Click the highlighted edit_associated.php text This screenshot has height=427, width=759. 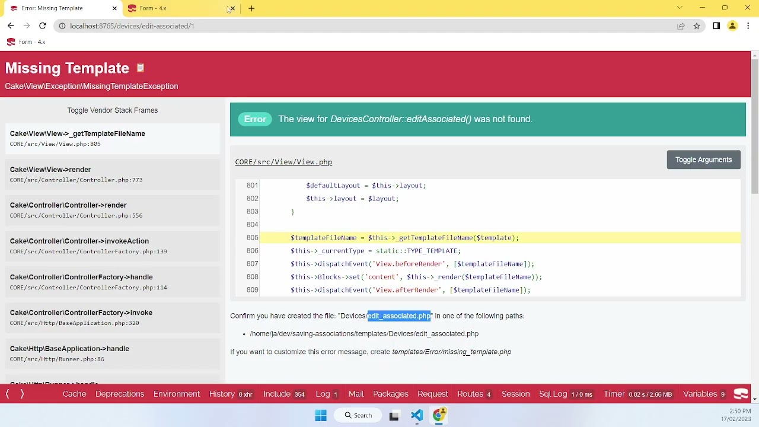(399, 316)
